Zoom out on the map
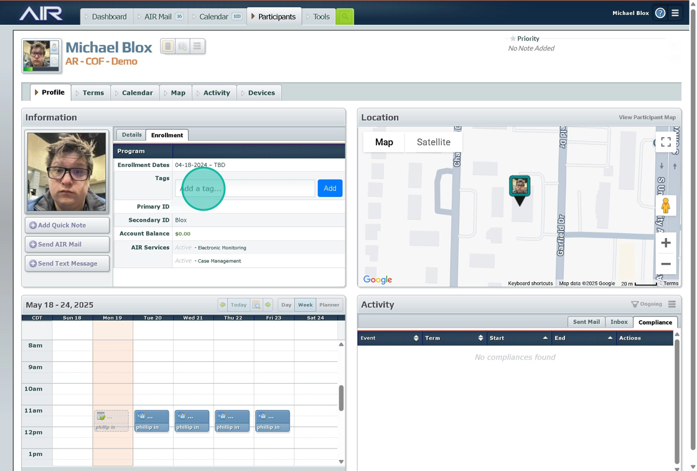 [665, 264]
